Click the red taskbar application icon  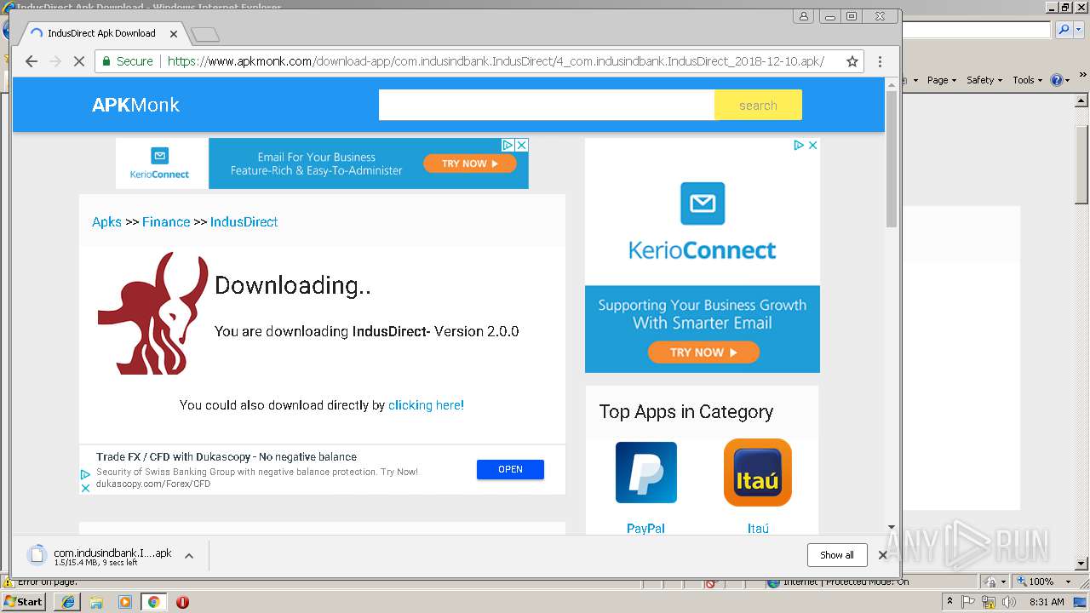pos(182,602)
